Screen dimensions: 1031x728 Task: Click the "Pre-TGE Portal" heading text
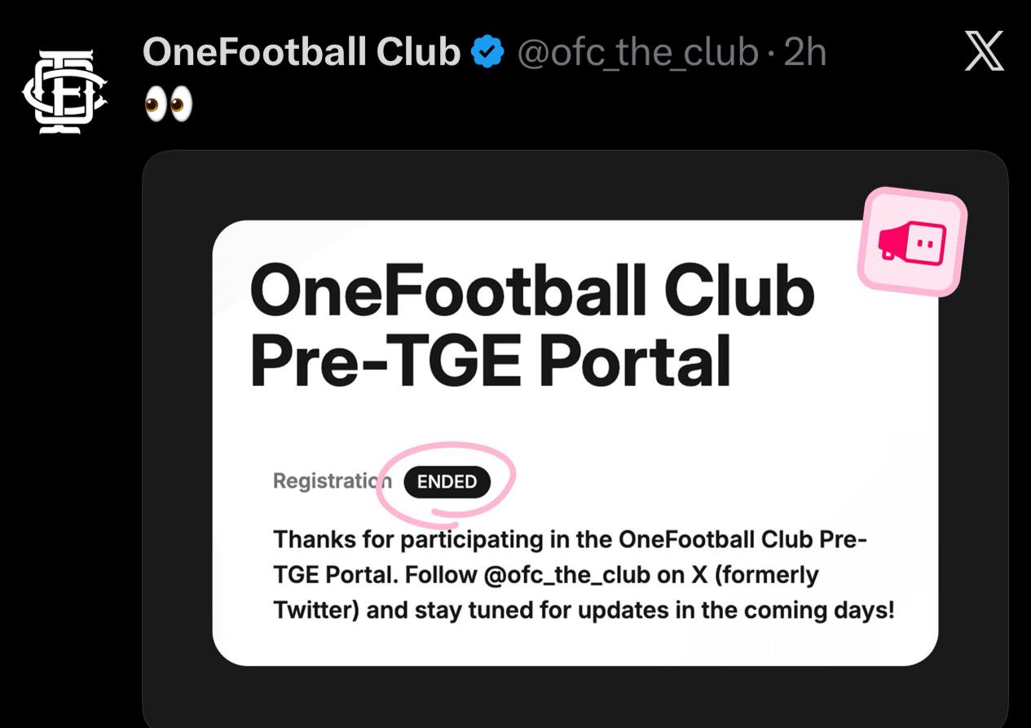[x=490, y=361]
